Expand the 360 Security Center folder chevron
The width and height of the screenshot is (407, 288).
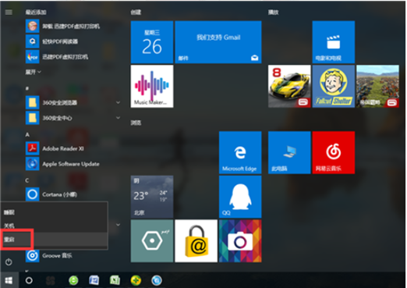tap(118, 118)
